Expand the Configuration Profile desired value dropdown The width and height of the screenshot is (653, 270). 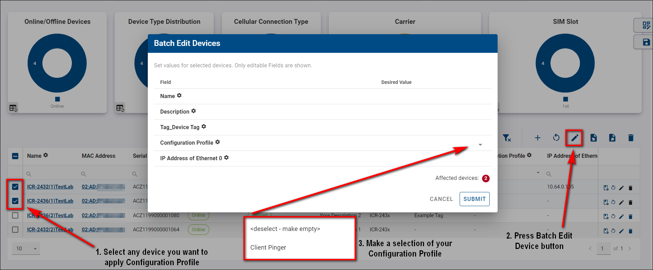(480, 145)
